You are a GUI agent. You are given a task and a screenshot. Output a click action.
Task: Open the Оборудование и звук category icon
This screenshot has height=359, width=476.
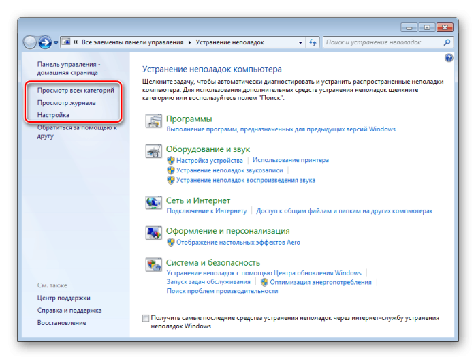click(153, 151)
